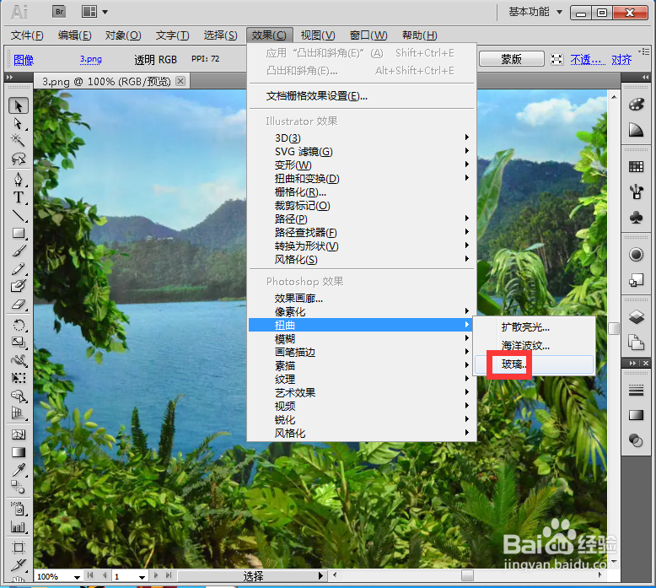Image resolution: width=656 pixels, height=588 pixels.
Task: Select the Column Graph tool
Action: [19, 526]
